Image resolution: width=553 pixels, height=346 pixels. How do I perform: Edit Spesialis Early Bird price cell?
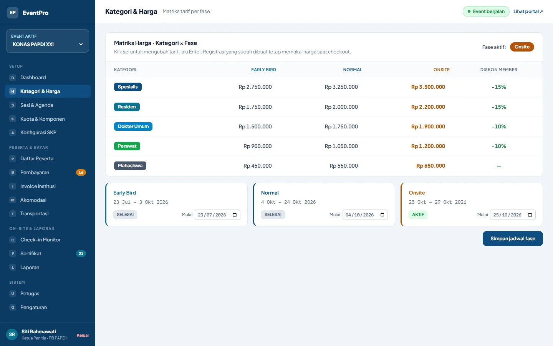pos(255,87)
